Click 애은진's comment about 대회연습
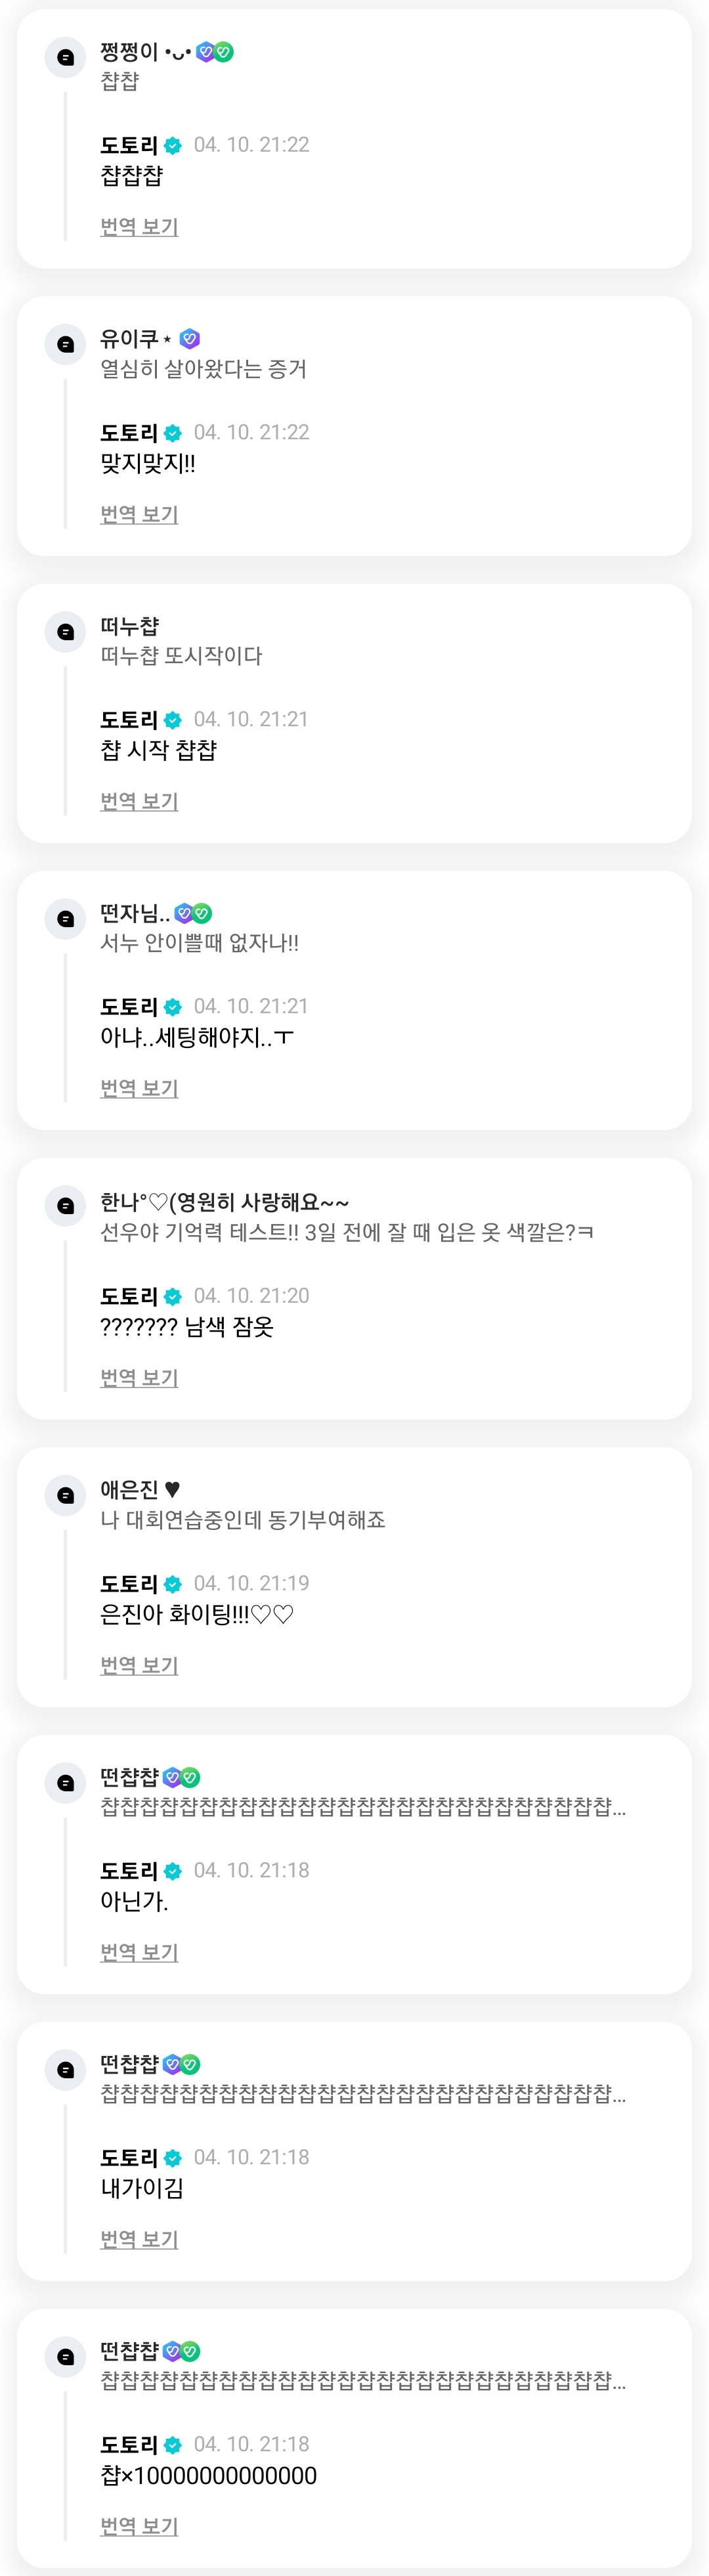This screenshot has width=709, height=2576. (243, 1520)
